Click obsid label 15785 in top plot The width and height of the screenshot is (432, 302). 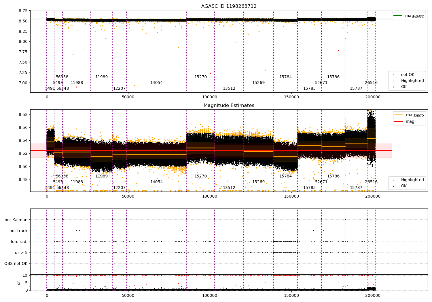pos(310,89)
